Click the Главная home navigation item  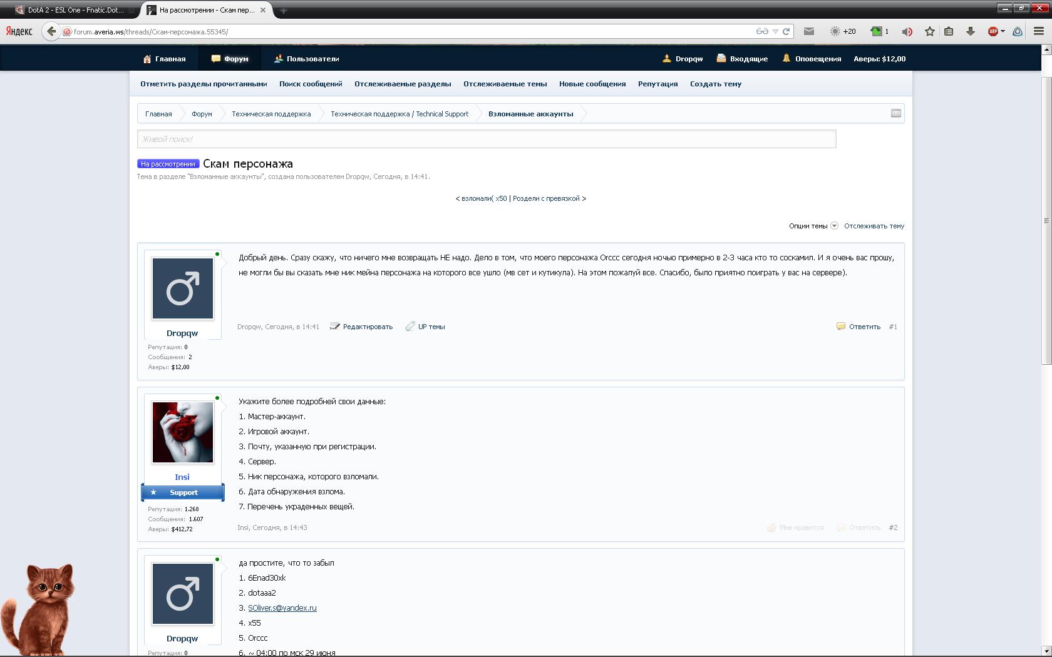(164, 59)
